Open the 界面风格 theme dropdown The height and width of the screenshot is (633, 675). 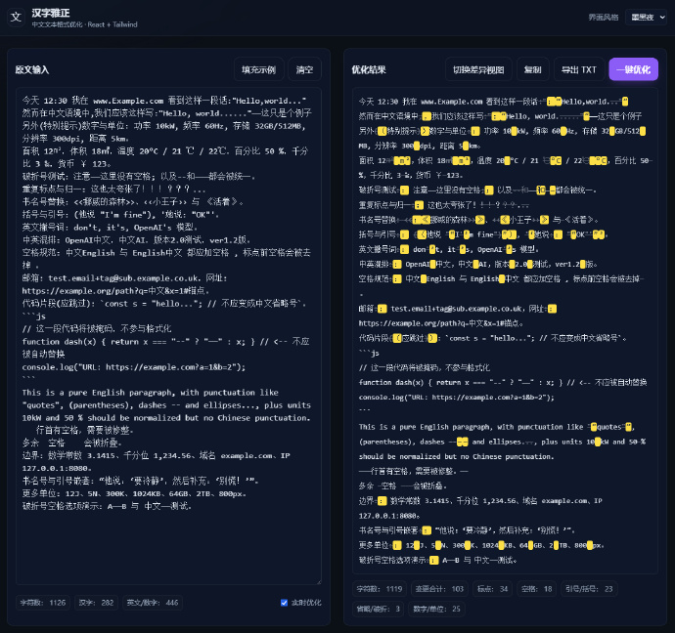[x=645, y=17]
